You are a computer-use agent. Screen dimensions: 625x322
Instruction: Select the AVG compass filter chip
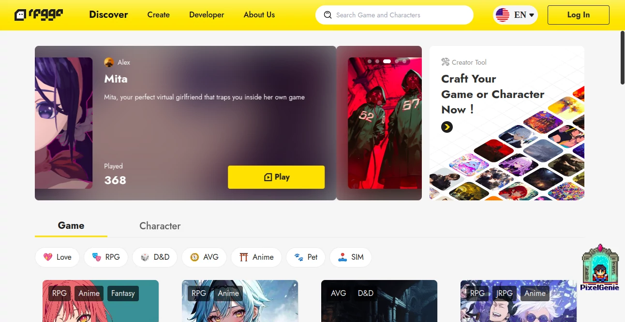(x=204, y=257)
